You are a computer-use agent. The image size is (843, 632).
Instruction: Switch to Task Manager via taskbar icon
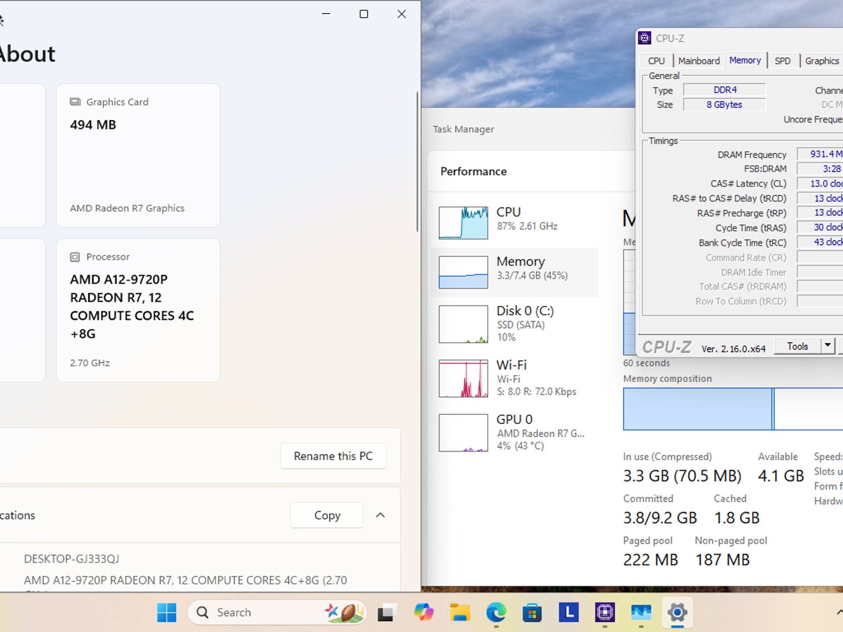tap(641, 613)
